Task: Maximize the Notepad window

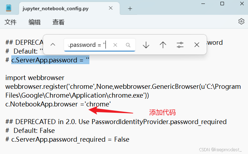Action: click(x=222, y=4)
